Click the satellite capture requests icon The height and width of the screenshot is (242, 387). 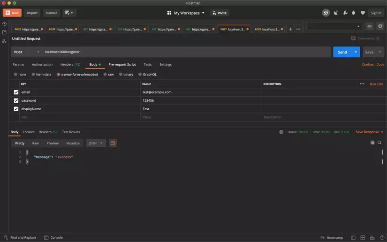coord(336,13)
